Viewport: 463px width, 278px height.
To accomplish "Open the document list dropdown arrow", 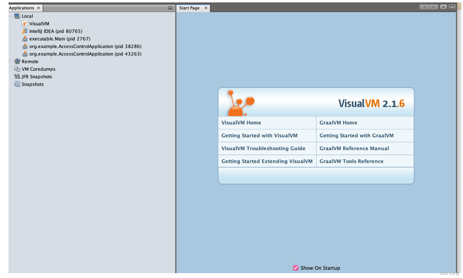I will [x=443, y=7].
